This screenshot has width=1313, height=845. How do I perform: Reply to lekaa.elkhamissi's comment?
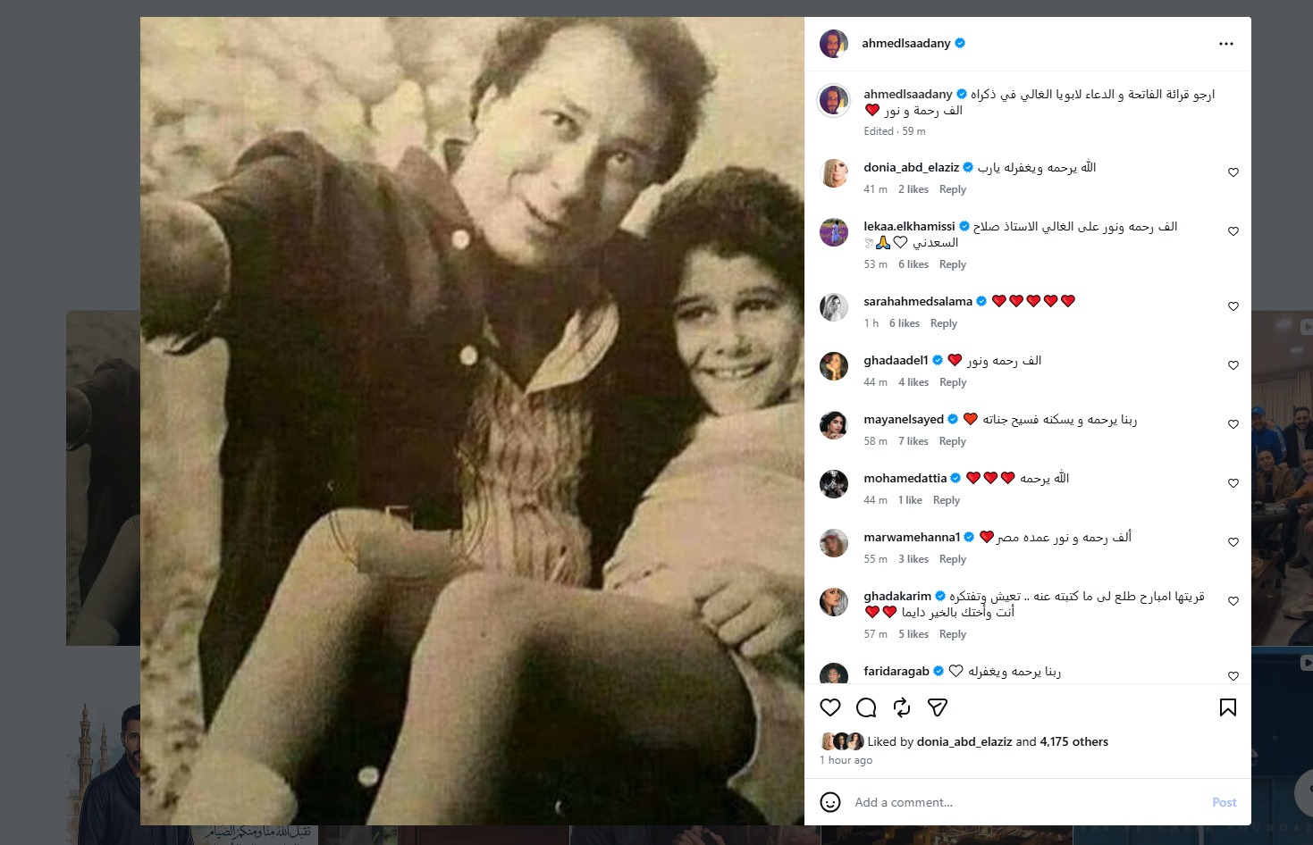[x=953, y=264]
